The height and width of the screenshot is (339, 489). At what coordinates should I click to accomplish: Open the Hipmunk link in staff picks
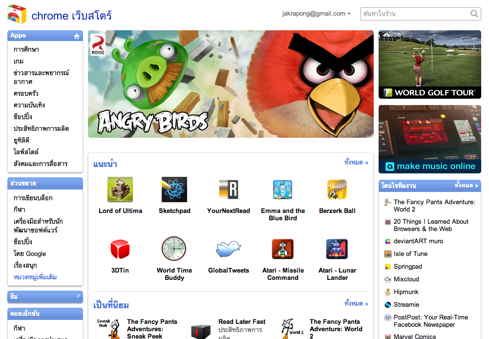[x=406, y=292]
